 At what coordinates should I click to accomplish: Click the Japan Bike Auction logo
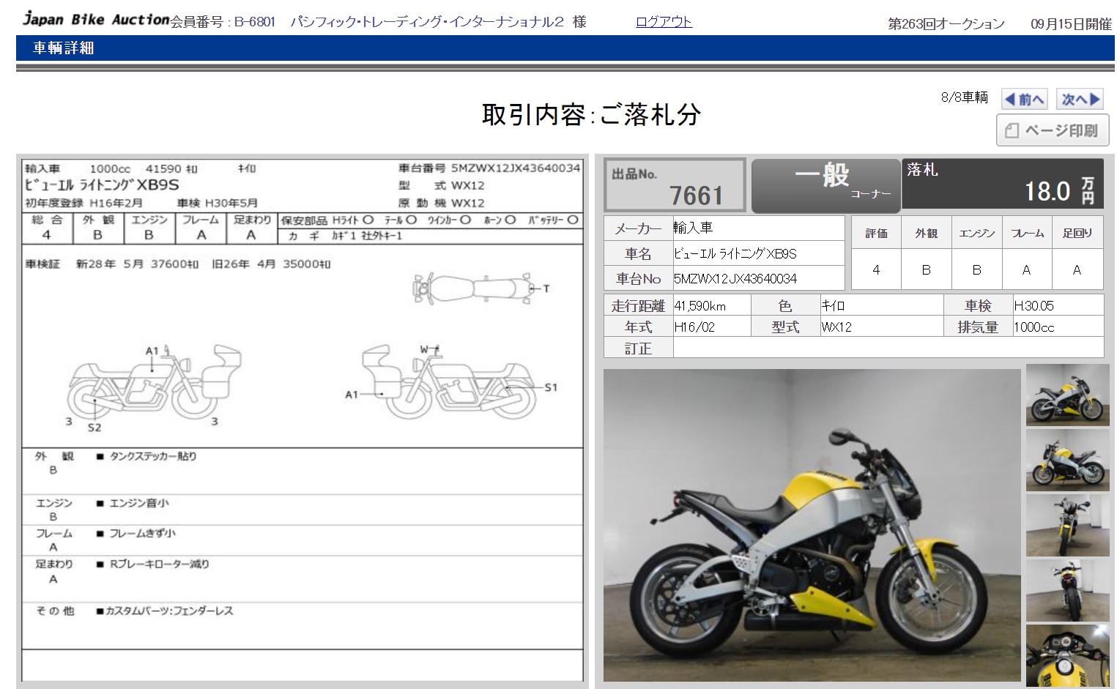96,19
